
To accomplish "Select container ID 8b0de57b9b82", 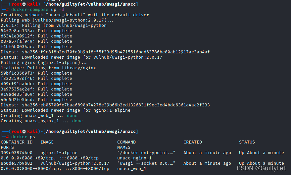I will click(17, 163).
